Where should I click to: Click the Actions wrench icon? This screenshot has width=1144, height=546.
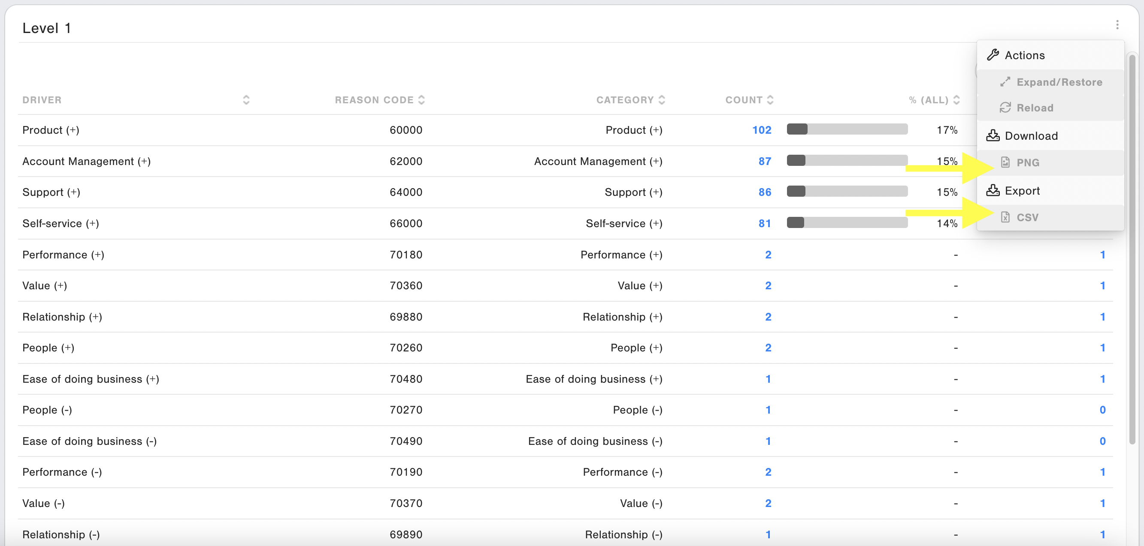tap(993, 55)
